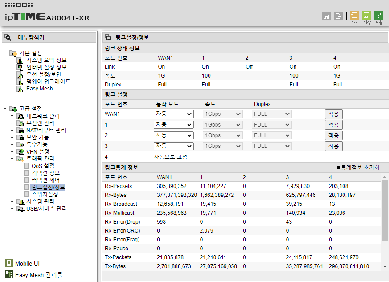Image resolution: width=389 pixels, height=282 pixels.
Task: Click 적용 button for port 3
Action: (x=333, y=146)
